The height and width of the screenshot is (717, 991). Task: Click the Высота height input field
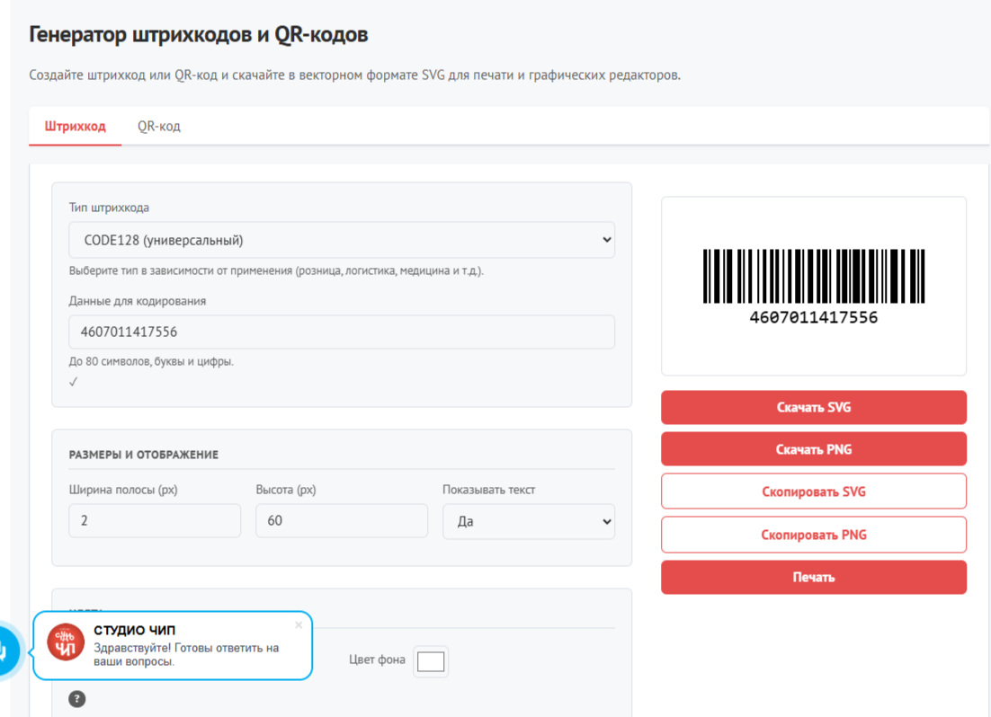coord(342,521)
